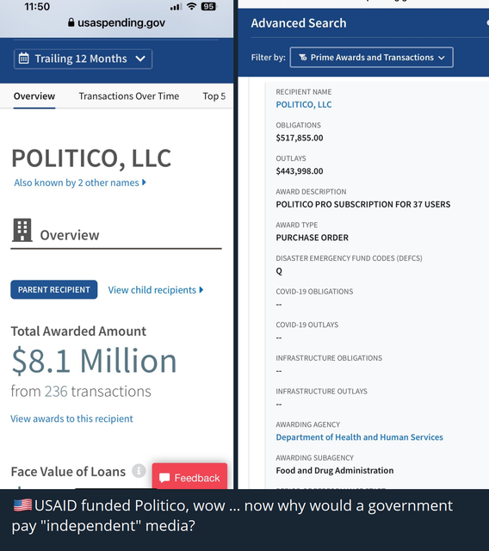Click the lock icon next to usaspending.gov

coord(71,22)
